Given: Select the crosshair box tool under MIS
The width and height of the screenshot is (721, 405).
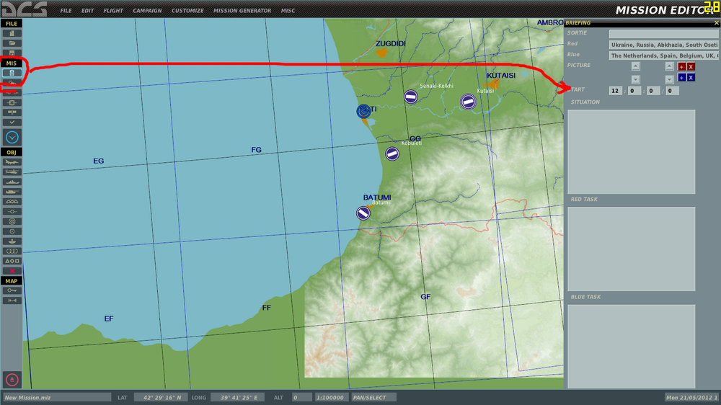Looking at the screenshot, I should pyautogui.click(x=12, y=102).
